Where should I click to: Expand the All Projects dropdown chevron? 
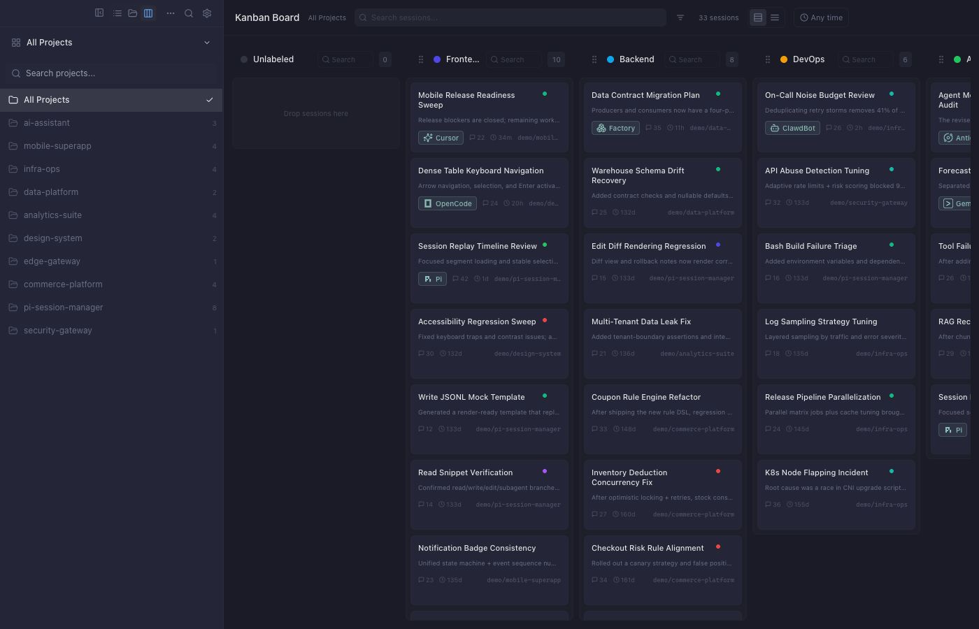point(207,43)
